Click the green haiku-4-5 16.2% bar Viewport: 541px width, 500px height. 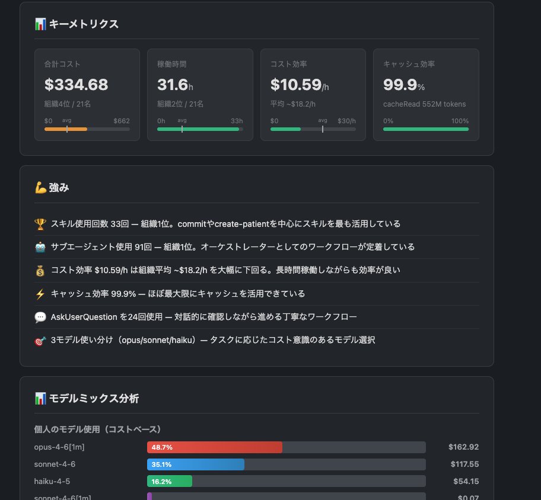[170, 482]
